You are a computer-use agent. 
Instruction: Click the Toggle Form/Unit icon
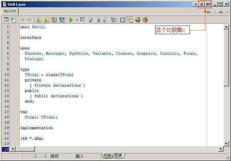coord(130,20)
